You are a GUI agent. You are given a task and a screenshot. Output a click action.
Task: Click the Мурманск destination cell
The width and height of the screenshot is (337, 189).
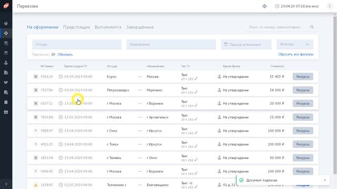tap(154, 90)
